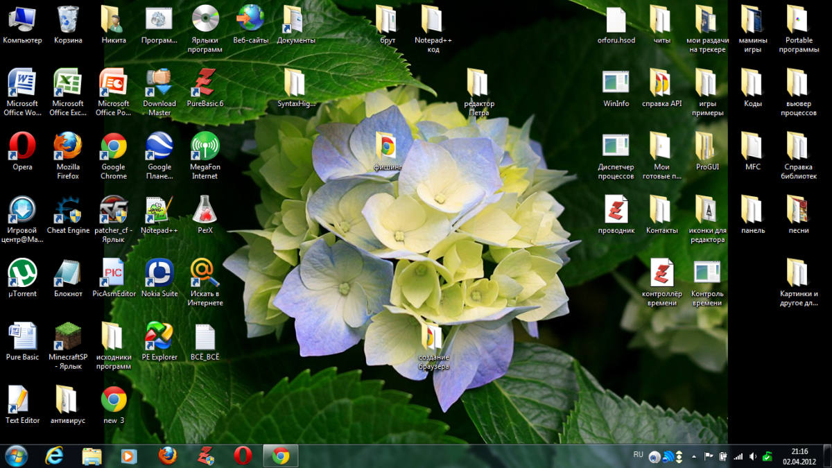Open the Windows Start menu
The height and width of the screenshot is (468, 832).
click(x=16, y=456)
